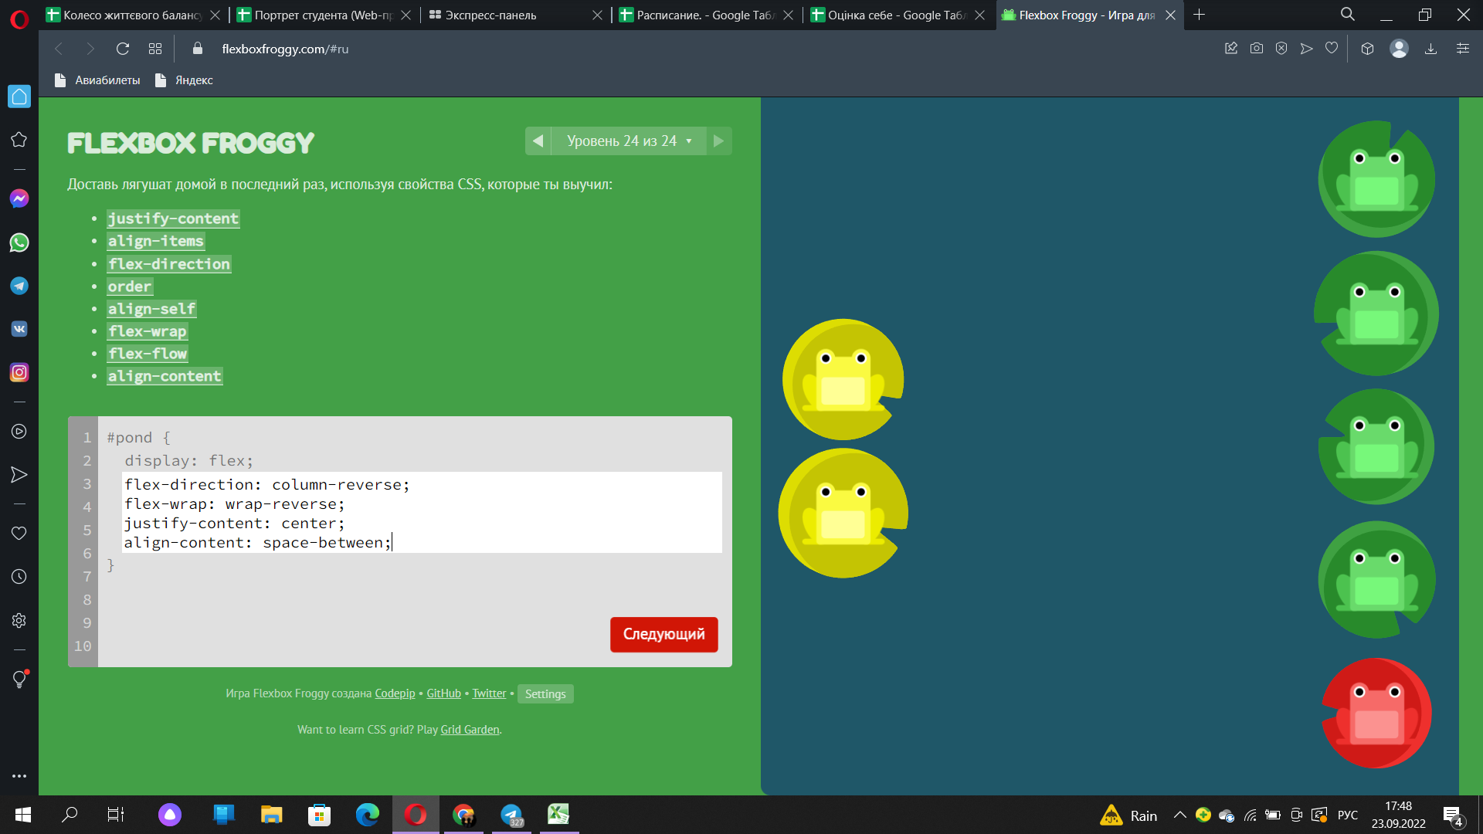The image size is (1483, 834).
Task: Open Microsoft Edge from taskbar
Action: pyautogui.click(x=368, y=815)
